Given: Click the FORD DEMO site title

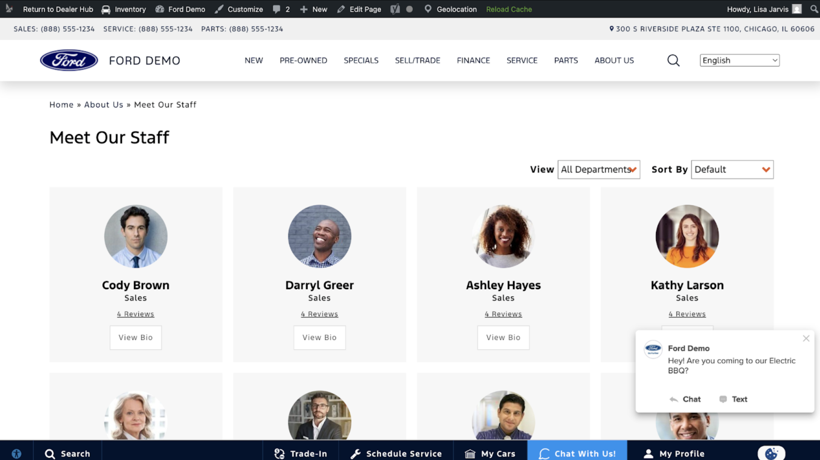Looking at the screenshot, I should point(144,60).
